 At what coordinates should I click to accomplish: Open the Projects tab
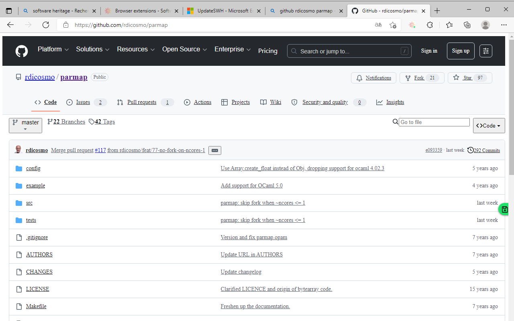(x=235, y=102)
